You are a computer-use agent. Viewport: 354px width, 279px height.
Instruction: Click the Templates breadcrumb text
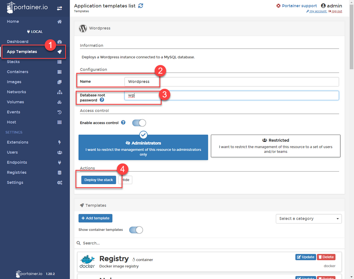point(81,11)
